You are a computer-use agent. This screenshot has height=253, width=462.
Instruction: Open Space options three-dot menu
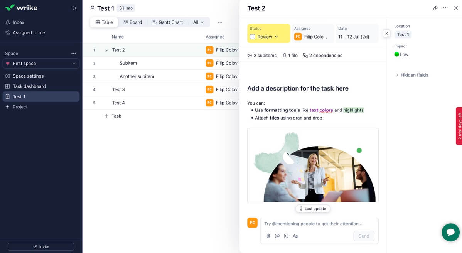73,53
